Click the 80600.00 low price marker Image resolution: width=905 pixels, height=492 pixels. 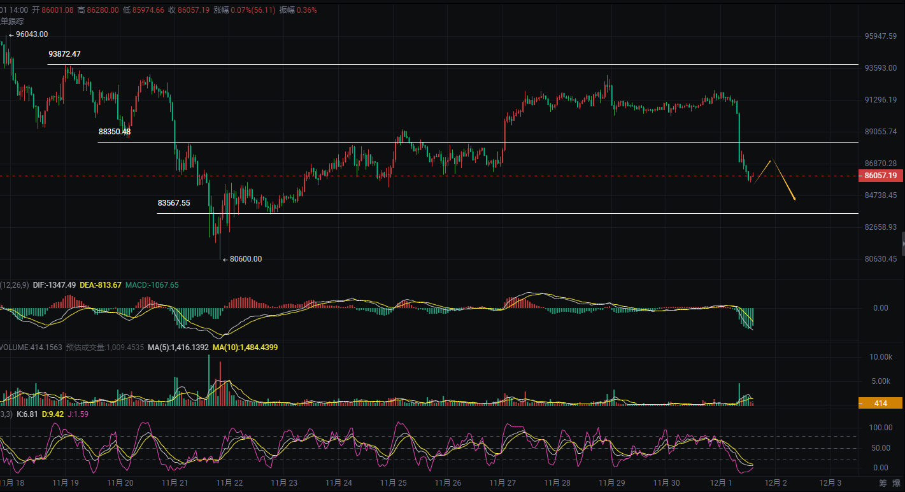coord(245,259)
